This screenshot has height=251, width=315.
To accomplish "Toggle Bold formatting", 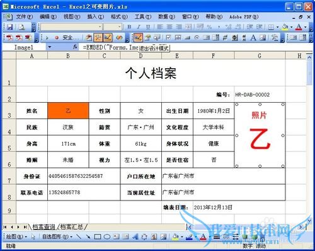I will [129, 27].
